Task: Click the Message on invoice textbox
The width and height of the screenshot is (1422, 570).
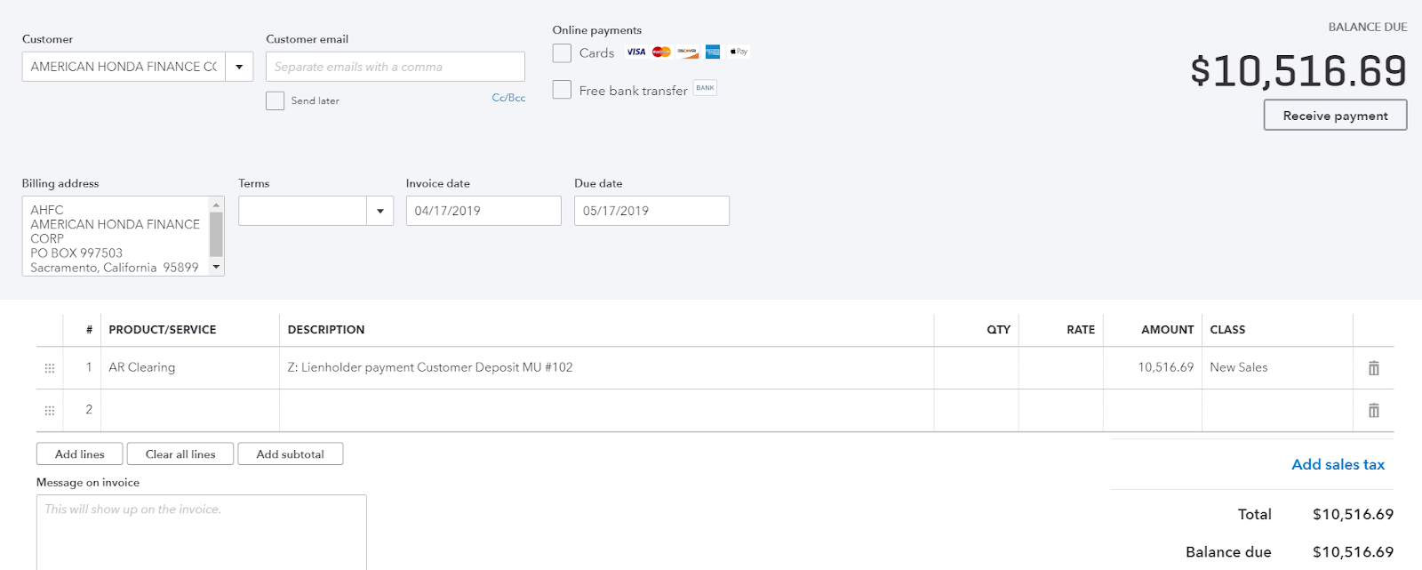Action: (202, 532)
